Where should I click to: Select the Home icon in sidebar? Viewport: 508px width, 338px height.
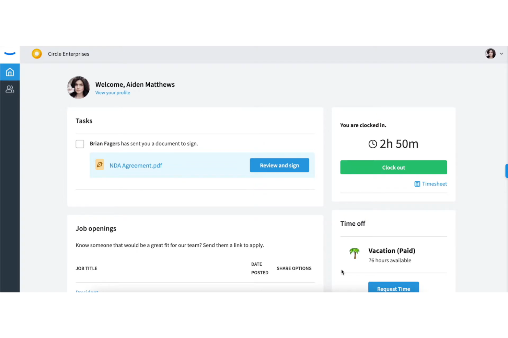[x=10, y=72]
